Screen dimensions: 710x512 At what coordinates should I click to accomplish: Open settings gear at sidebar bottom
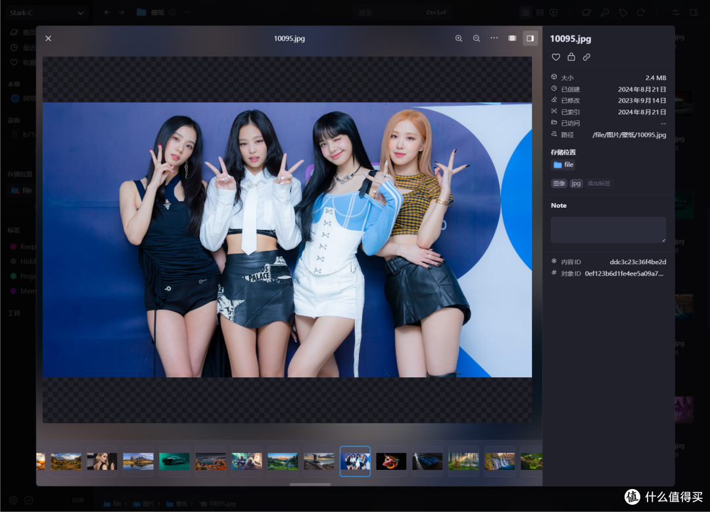point(14,500)
